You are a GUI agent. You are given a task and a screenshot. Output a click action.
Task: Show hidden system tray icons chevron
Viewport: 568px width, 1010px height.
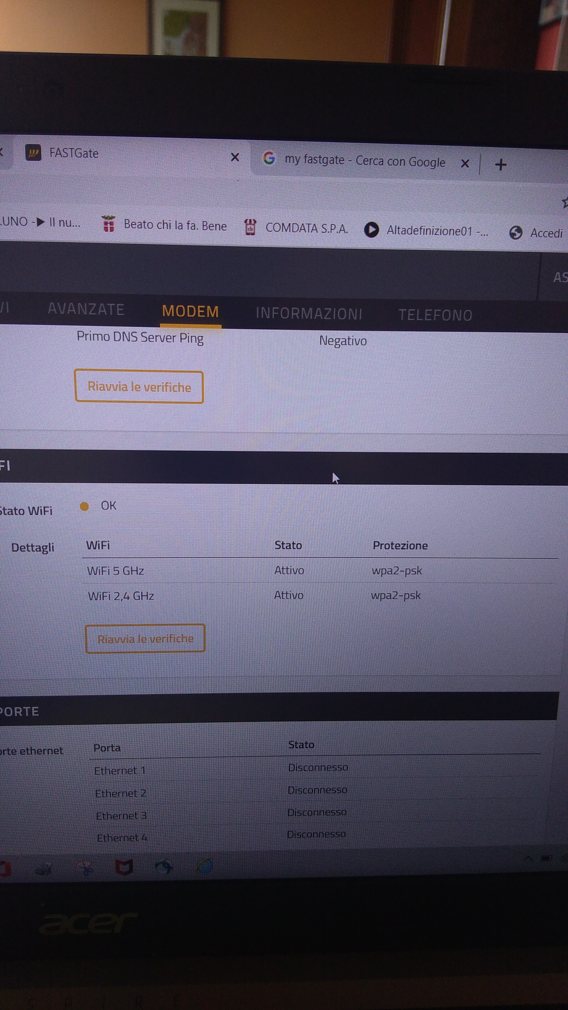(528, 858)
